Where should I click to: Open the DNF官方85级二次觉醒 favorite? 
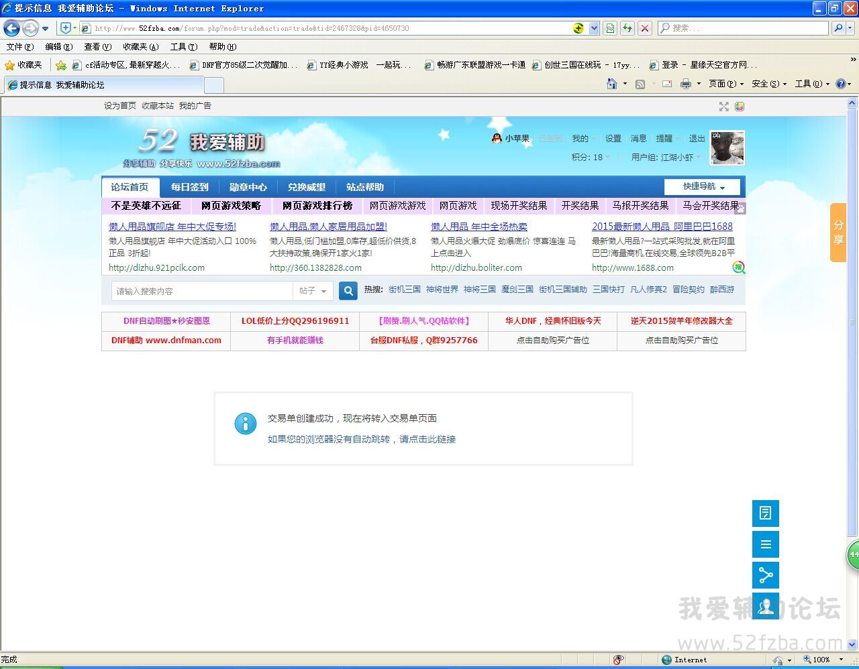pyautogui.click(x=244, y=65)
